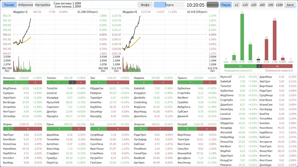Select the x30 speed option
298x167 pixels.
point(254,5)
